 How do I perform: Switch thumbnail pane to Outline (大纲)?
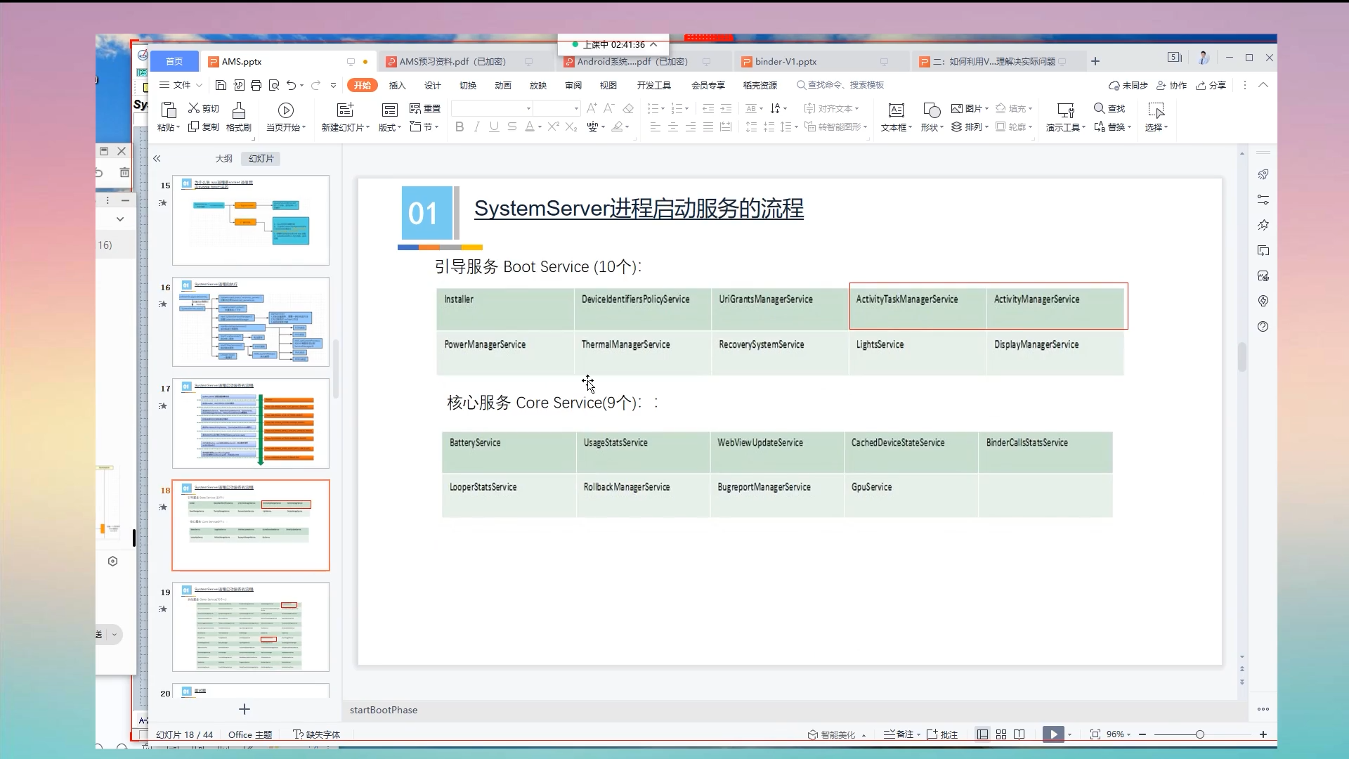coord(223,159)
